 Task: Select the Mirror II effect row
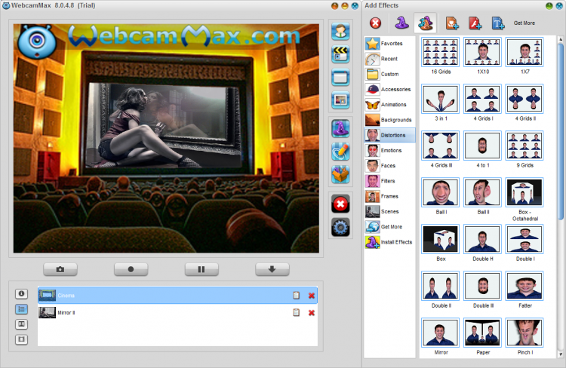[x=177, y=312]
